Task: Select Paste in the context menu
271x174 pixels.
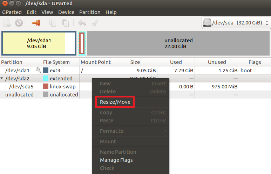Action: point(130,121)
